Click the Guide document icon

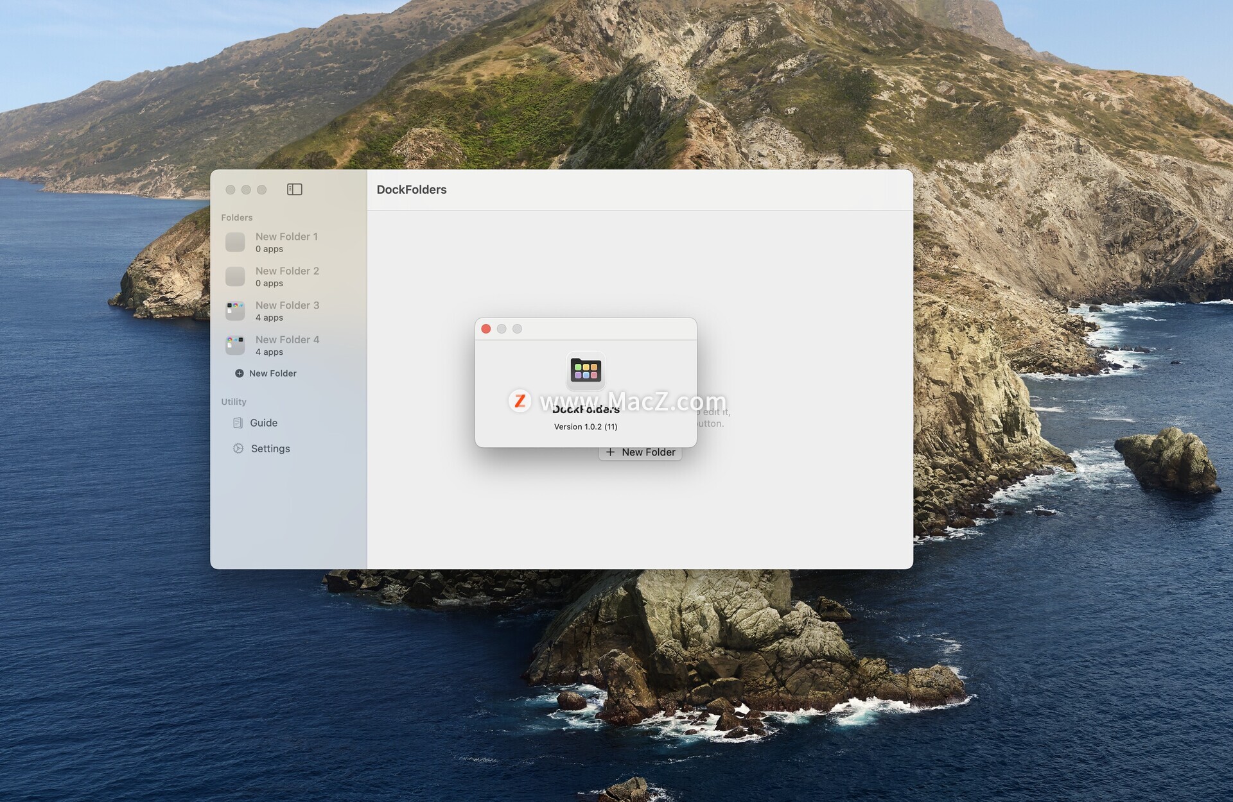(x=238, y=423)
